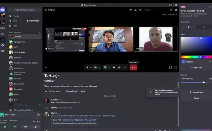The height and width of the screenshot is (131, 212).
Task: Select the light appearance sun option
Action: point(204,27)
